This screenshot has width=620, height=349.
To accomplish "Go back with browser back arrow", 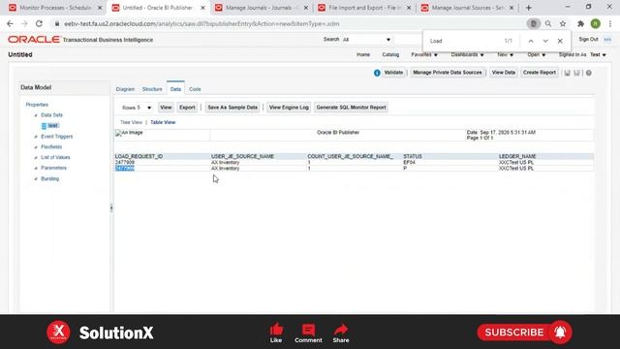I will [x=10, y=23].
